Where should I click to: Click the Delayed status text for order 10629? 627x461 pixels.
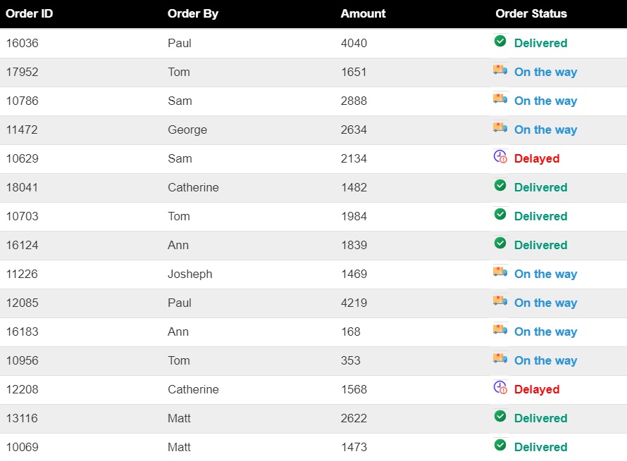point(537,158)
